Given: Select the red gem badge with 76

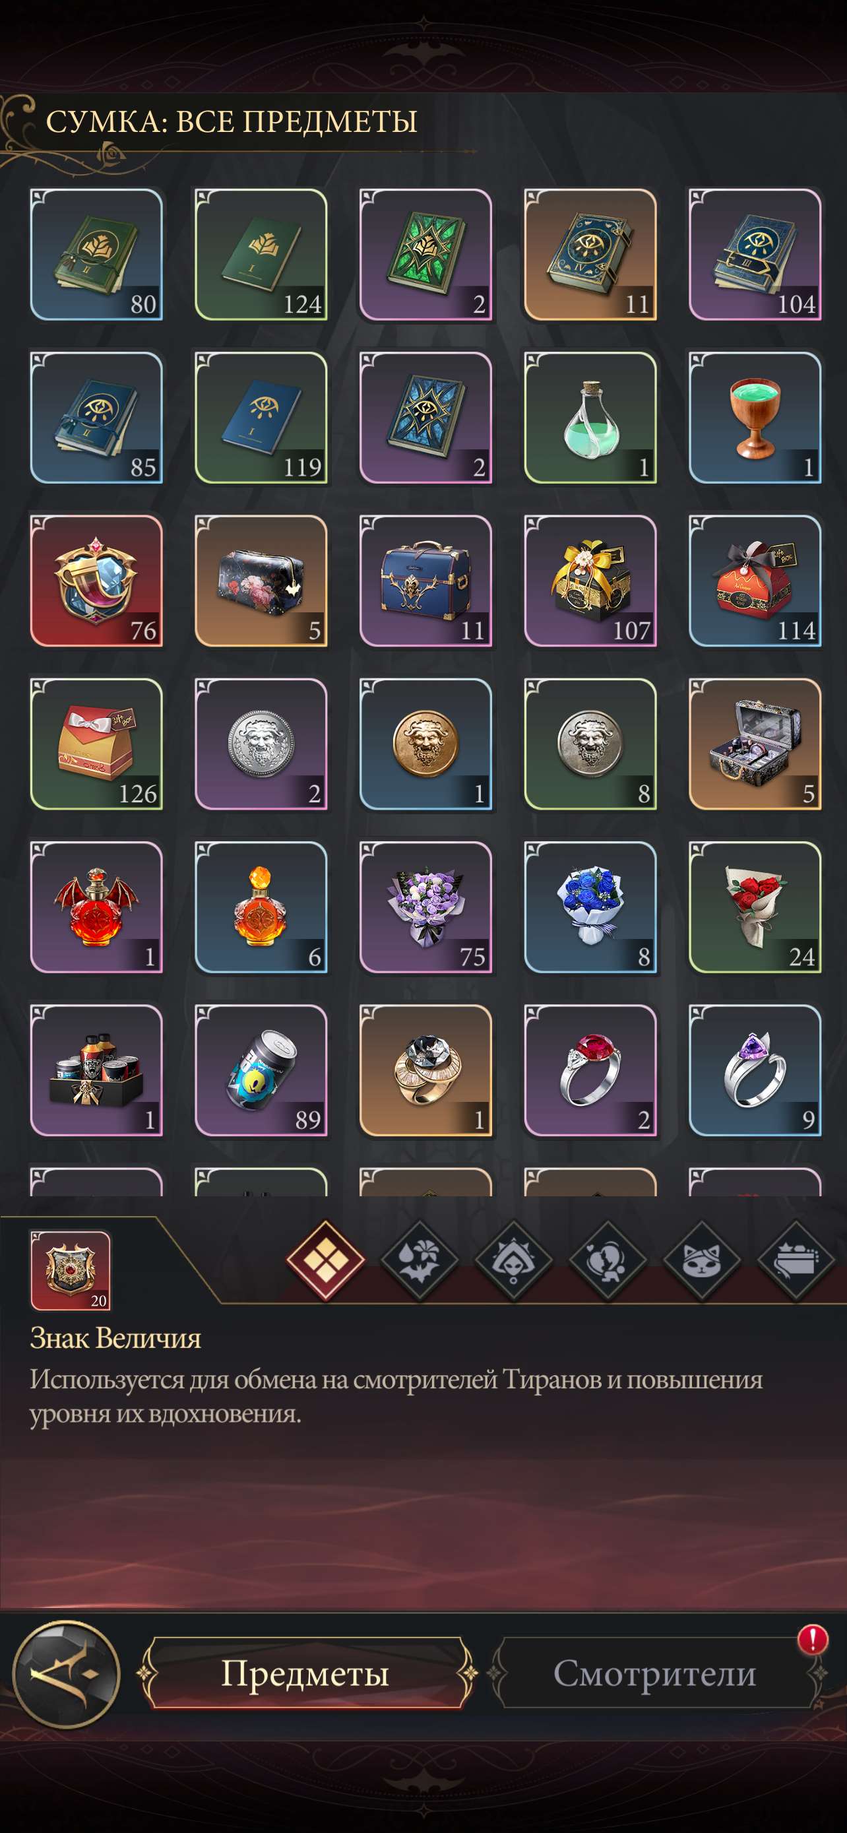Looking at the screenshot, I should (97, 581).
